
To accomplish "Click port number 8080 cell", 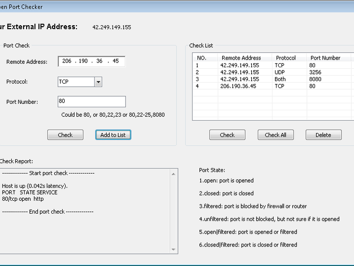I will tap(315, 79).
